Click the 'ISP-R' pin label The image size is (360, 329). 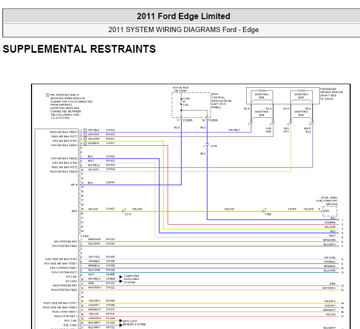pyautogui.click(x=74, y=185)
